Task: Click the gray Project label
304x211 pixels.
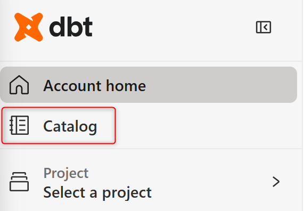Action: 66,173
